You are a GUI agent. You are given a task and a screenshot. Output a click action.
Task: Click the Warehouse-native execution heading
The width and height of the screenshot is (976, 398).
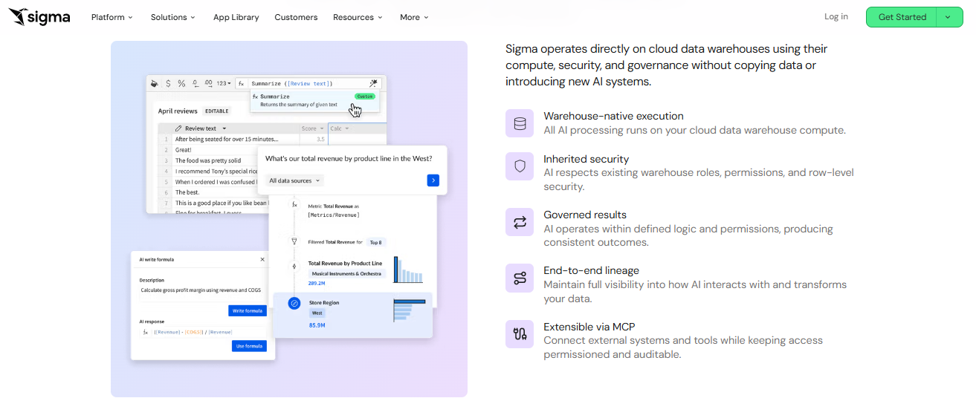613,116
